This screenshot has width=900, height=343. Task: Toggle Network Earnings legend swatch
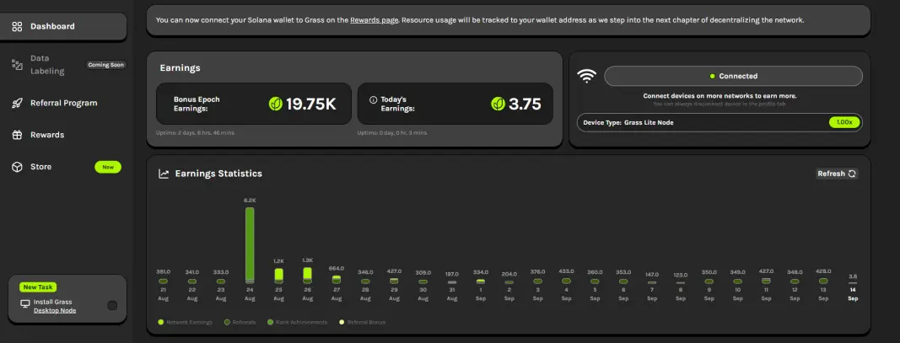[161, 322]
